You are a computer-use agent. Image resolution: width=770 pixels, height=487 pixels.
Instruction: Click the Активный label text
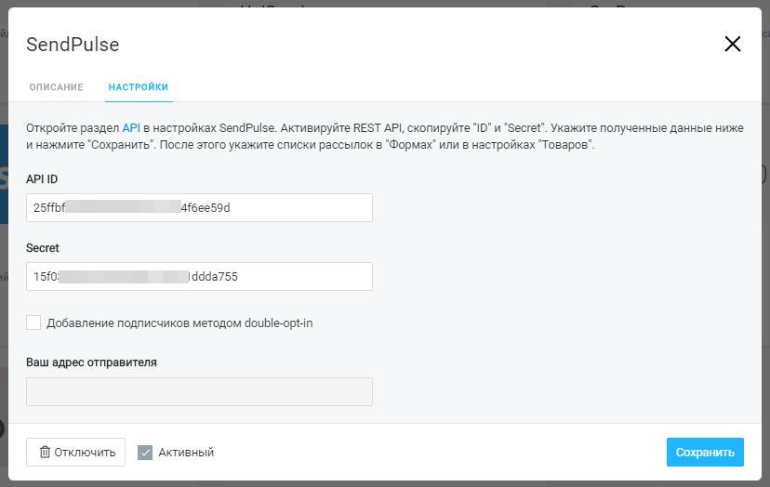pyautogui.click(x=186, y=452)
